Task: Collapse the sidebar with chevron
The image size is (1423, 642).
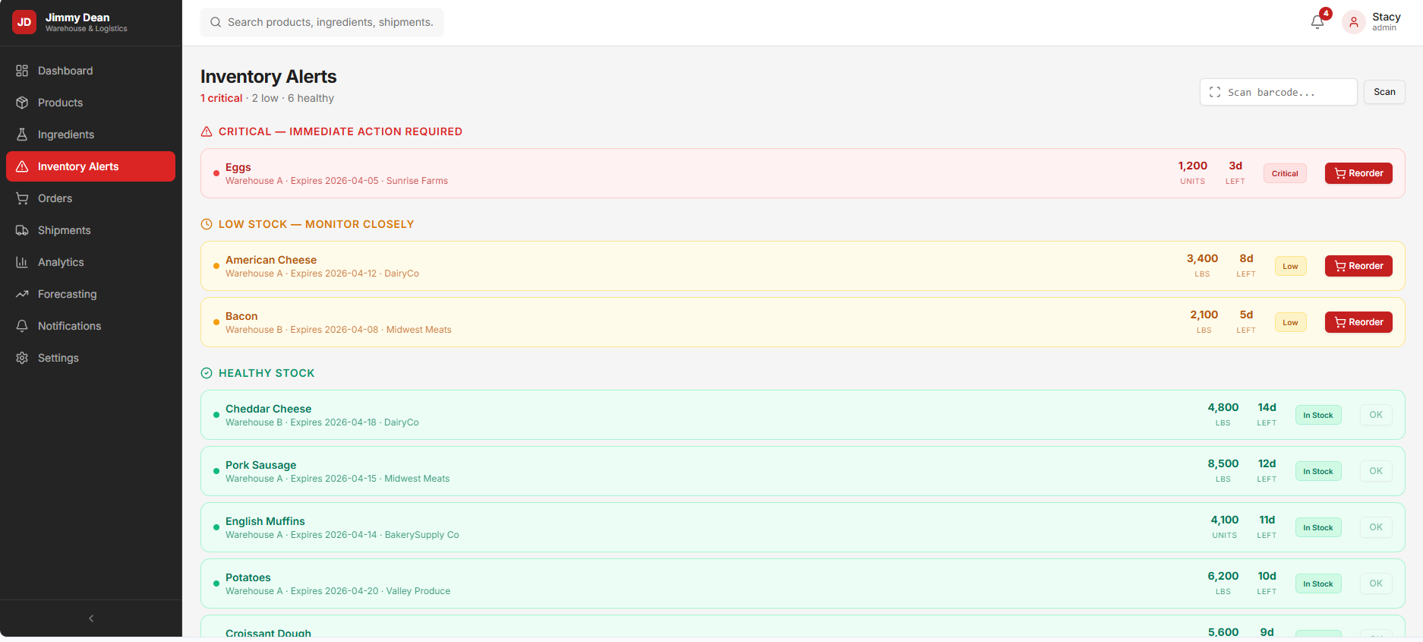Action: pyautogui.click(x=91, y=618)
